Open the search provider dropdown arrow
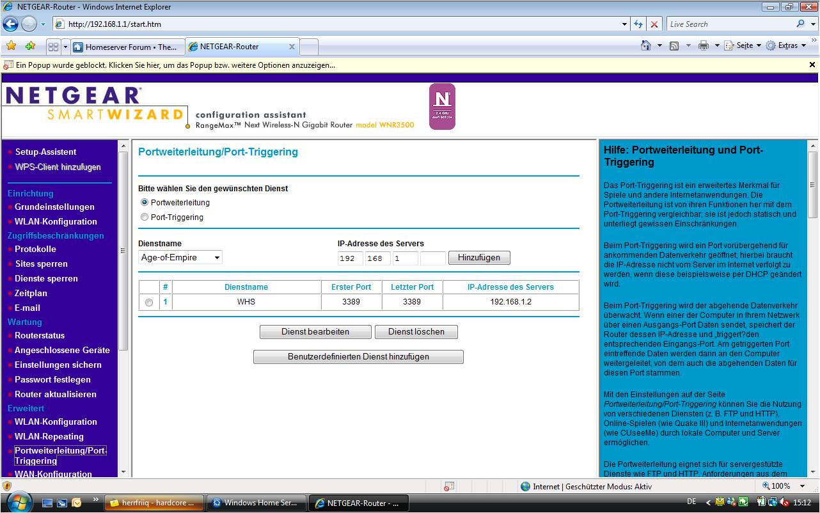 (812, 24)
